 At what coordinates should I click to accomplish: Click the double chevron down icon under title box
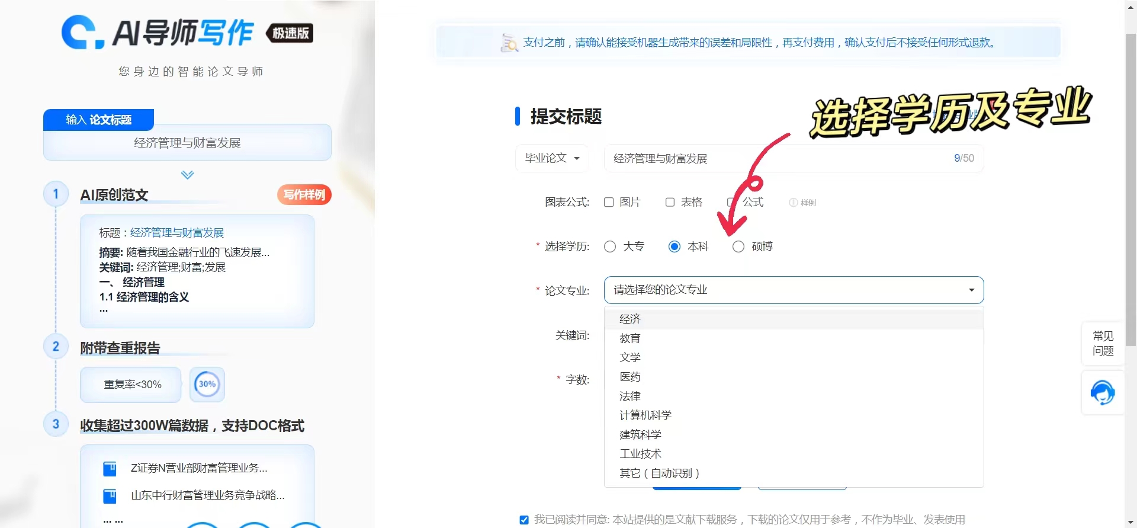click(x=187, y=175)
